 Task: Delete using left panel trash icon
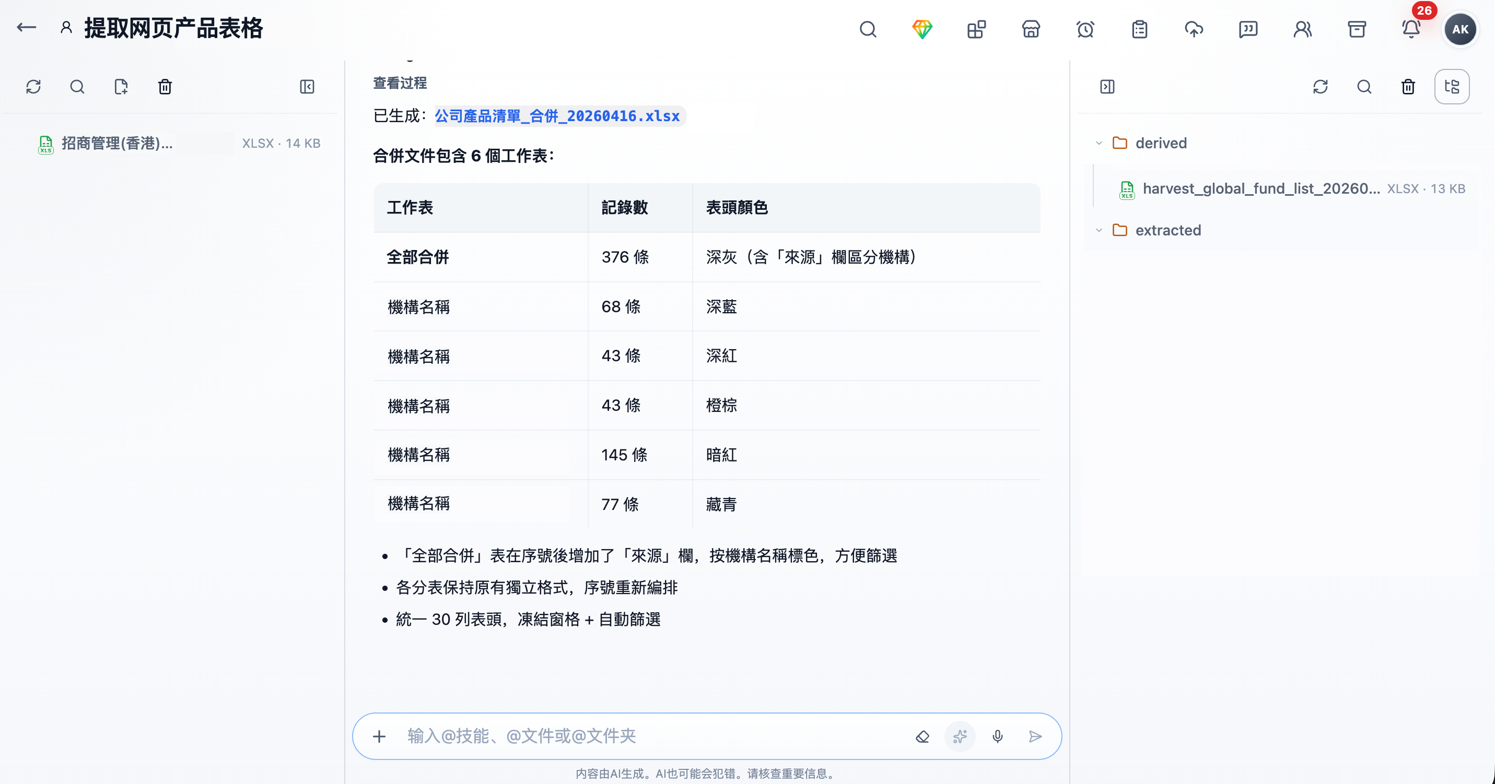coord(165,87)
